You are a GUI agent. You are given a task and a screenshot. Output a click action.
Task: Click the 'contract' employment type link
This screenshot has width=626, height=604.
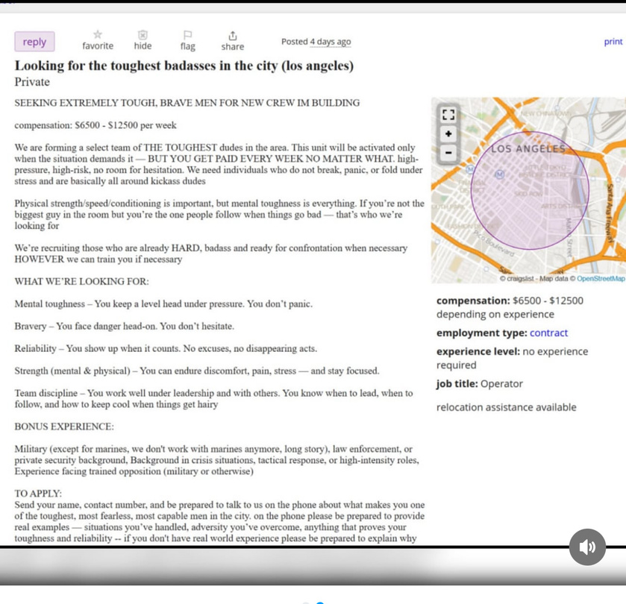click(548, 333)
